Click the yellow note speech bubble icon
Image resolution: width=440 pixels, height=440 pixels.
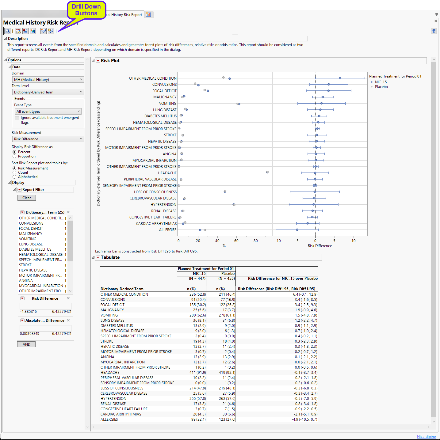tap(51, 31)
